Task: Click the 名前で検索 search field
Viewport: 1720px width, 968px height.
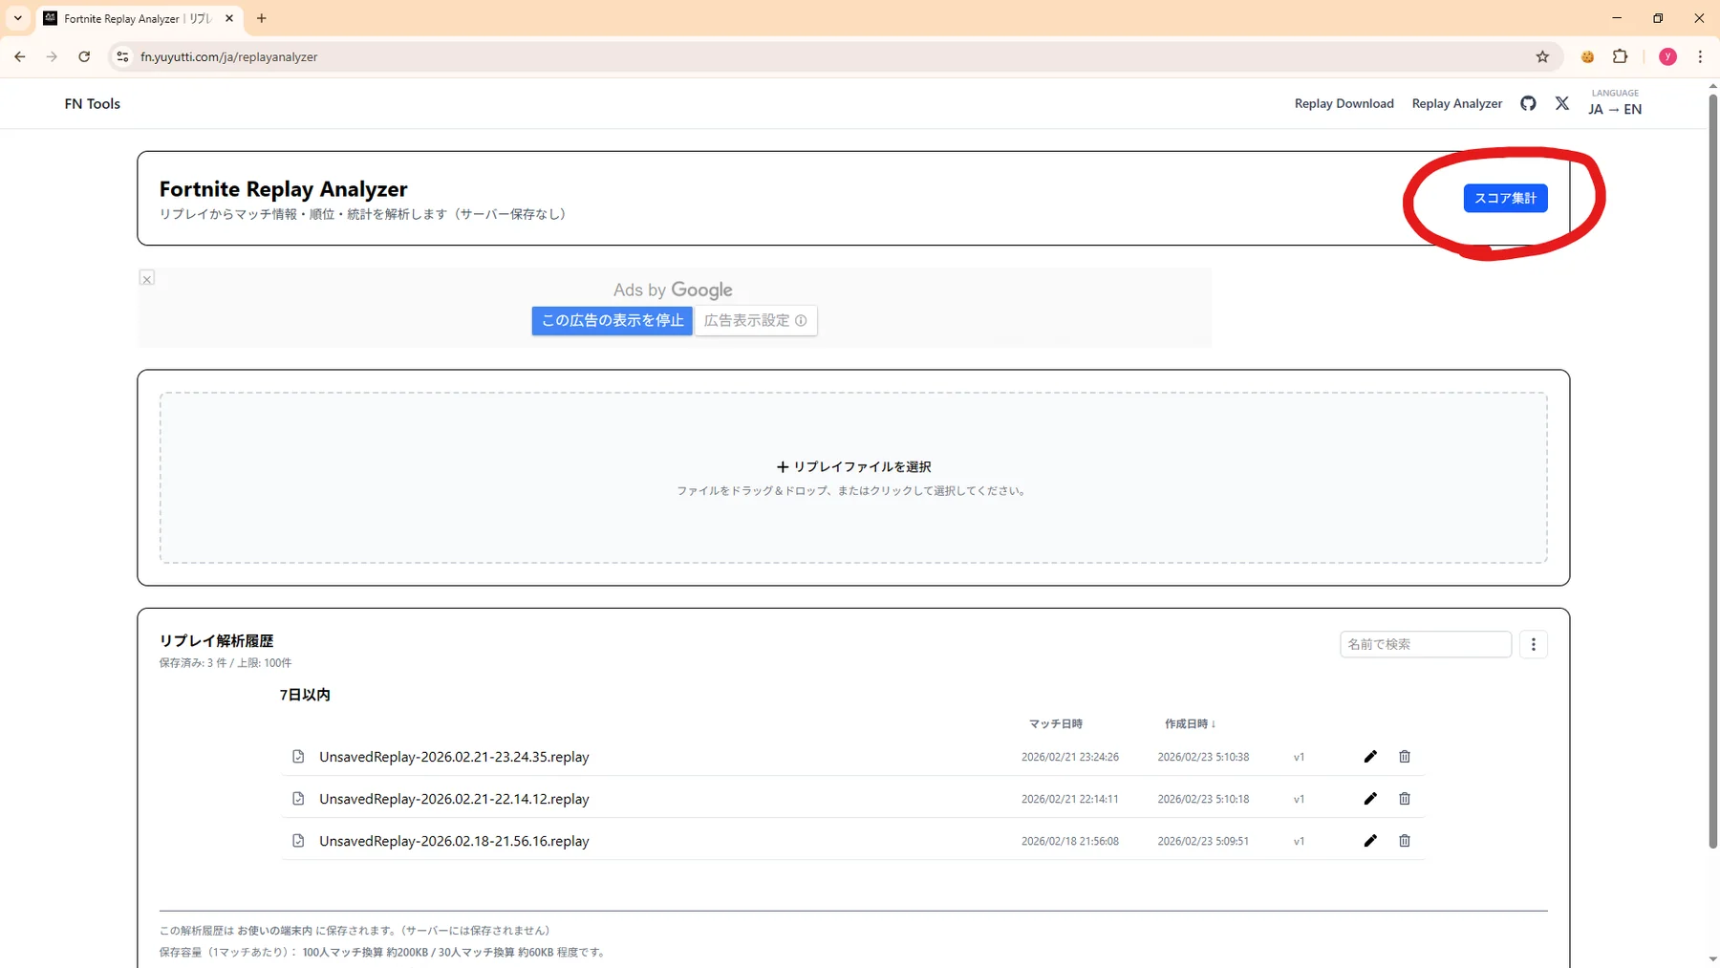Action: pyautogui.click(x=1425, y=644)
